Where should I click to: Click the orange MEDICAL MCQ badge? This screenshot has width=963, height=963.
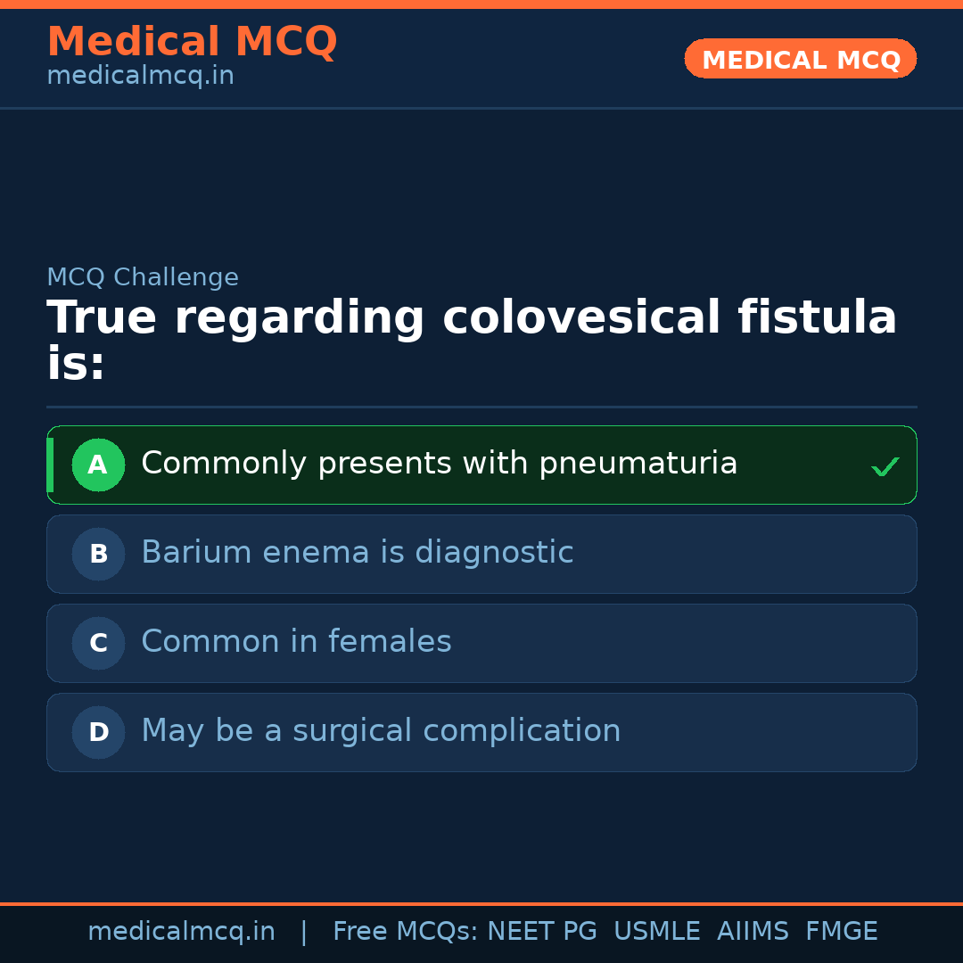tap(800, 59)
